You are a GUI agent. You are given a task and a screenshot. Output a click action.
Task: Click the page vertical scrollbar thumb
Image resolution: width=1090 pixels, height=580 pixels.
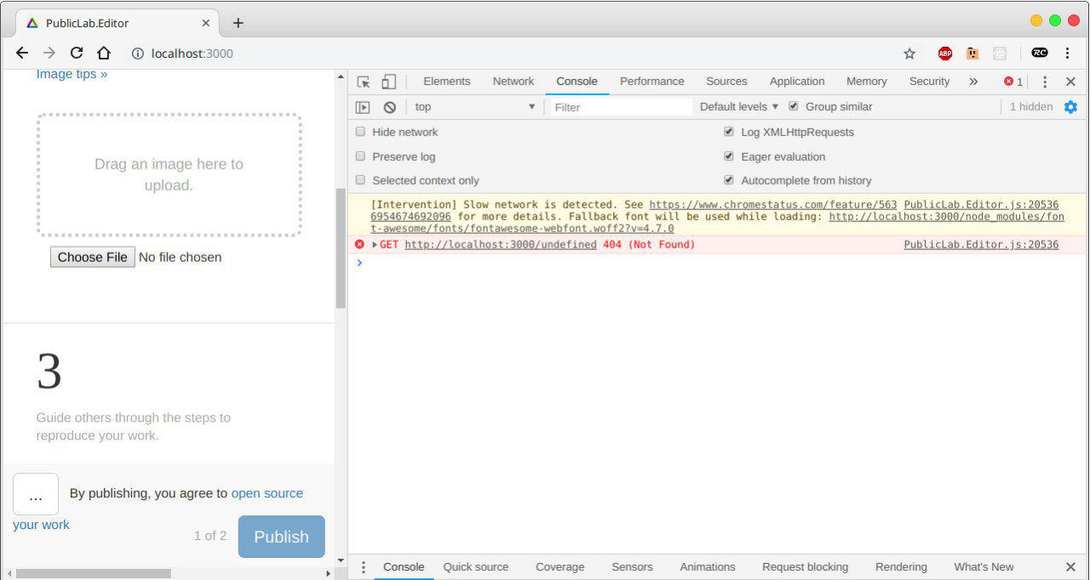coord(341,248)
